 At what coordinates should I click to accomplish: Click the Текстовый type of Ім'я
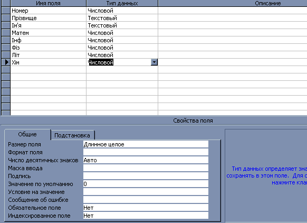coord(122,25)
